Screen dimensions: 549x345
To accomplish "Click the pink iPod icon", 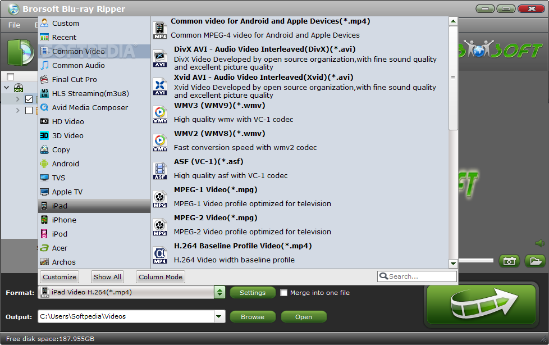I will 44,234.
